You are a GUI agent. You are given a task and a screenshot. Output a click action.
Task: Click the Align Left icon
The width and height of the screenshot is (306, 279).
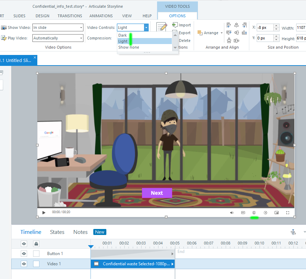tap(229, 25)
